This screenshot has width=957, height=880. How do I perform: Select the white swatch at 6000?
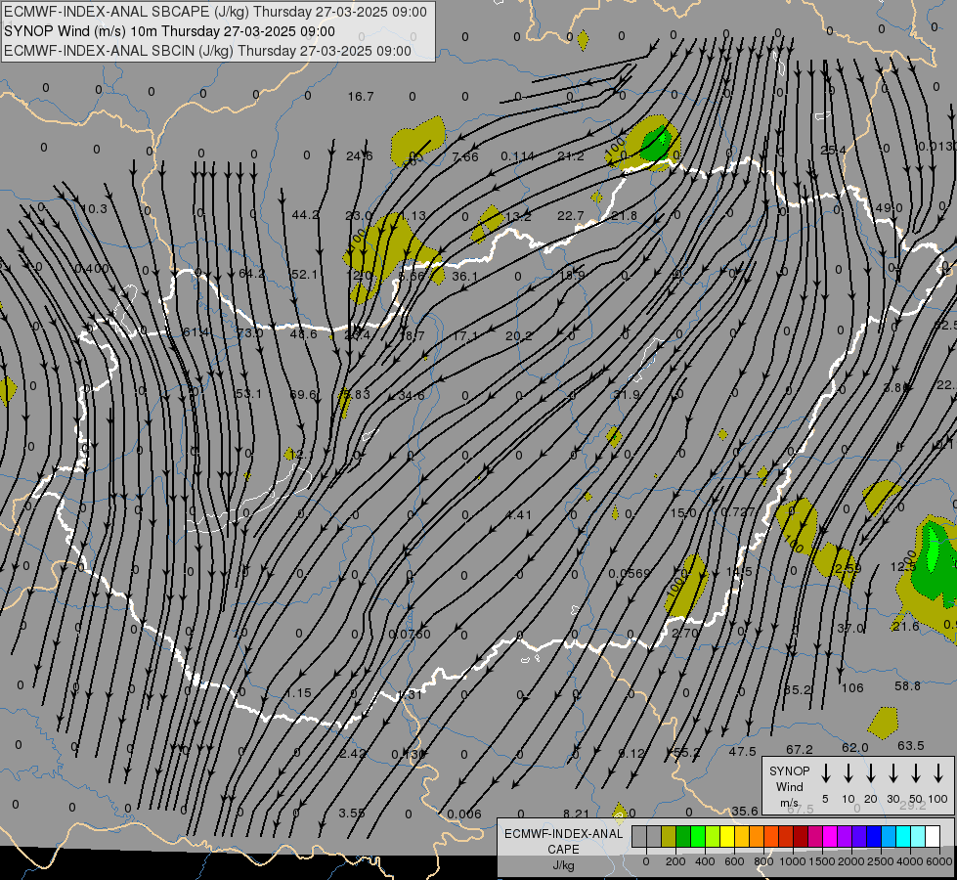coord(932,836)
